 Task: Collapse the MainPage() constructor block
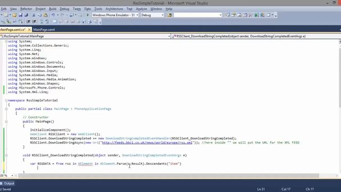tap(6, 122)
